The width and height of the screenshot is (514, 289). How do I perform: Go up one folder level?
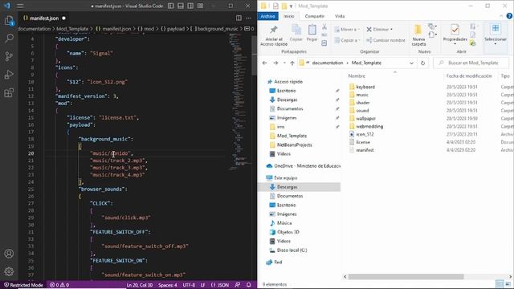[292, 63]
